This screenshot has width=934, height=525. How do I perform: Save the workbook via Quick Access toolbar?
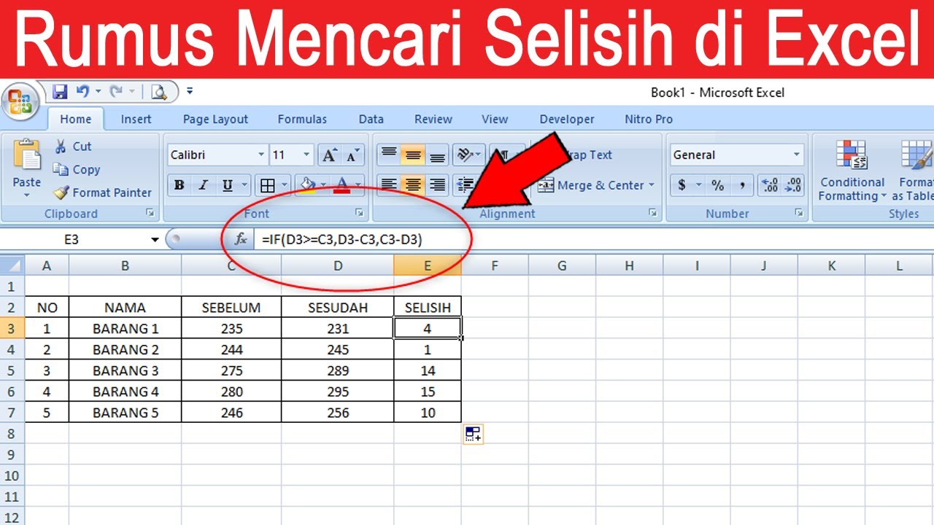tap(60, 91)
